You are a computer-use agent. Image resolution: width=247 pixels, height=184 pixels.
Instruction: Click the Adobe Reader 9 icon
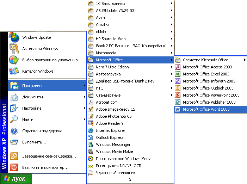point(91,123)
